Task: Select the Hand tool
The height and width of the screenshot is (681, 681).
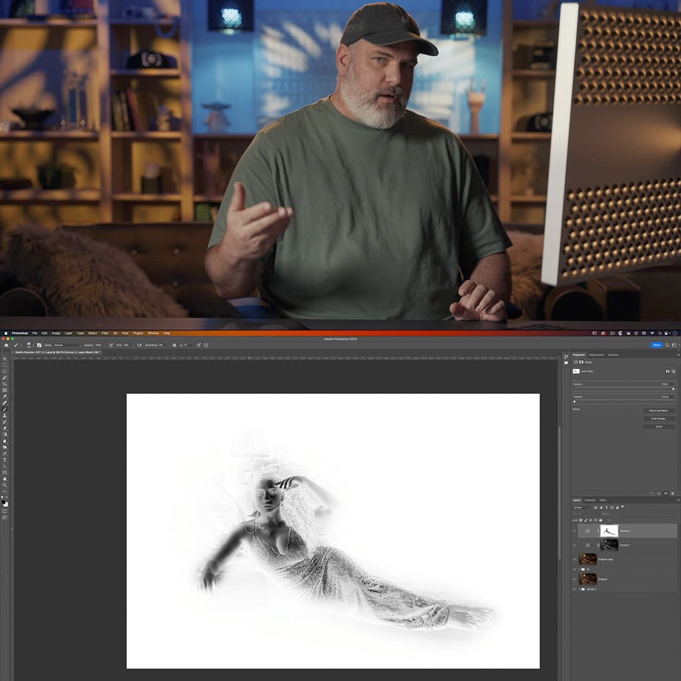Action: [4, 479]
